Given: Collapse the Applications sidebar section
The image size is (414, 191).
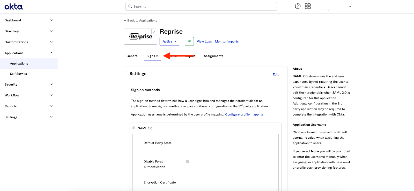Looking at the screenshot, I should tap(29, 53).
